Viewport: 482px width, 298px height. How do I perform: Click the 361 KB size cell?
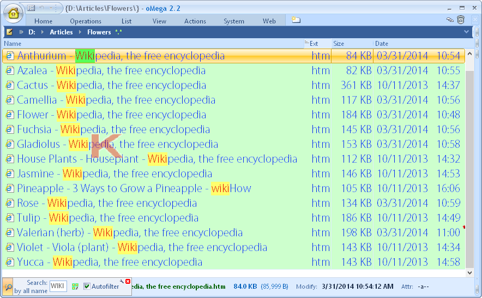(356, 85)
